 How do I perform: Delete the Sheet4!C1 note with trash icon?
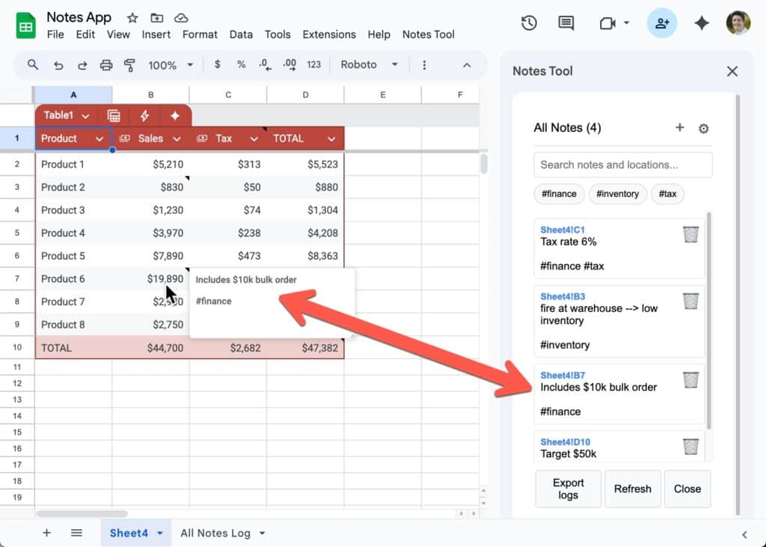tap(690, 235)
